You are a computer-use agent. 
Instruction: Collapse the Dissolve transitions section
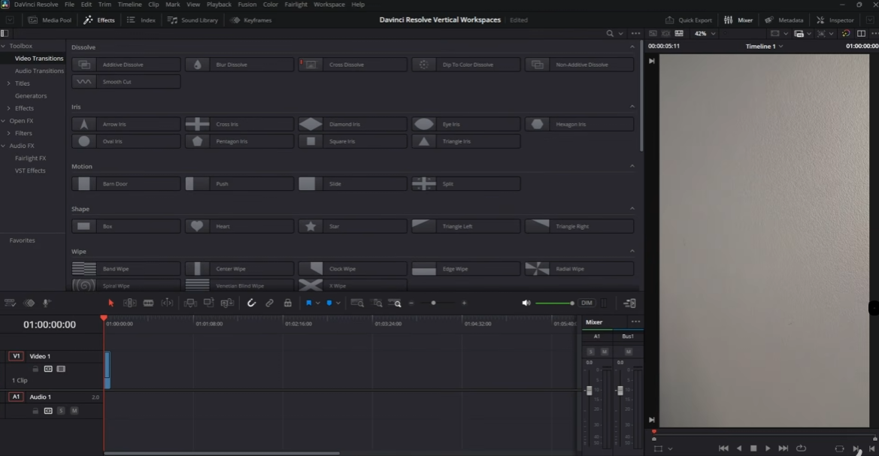coord(632,47)
